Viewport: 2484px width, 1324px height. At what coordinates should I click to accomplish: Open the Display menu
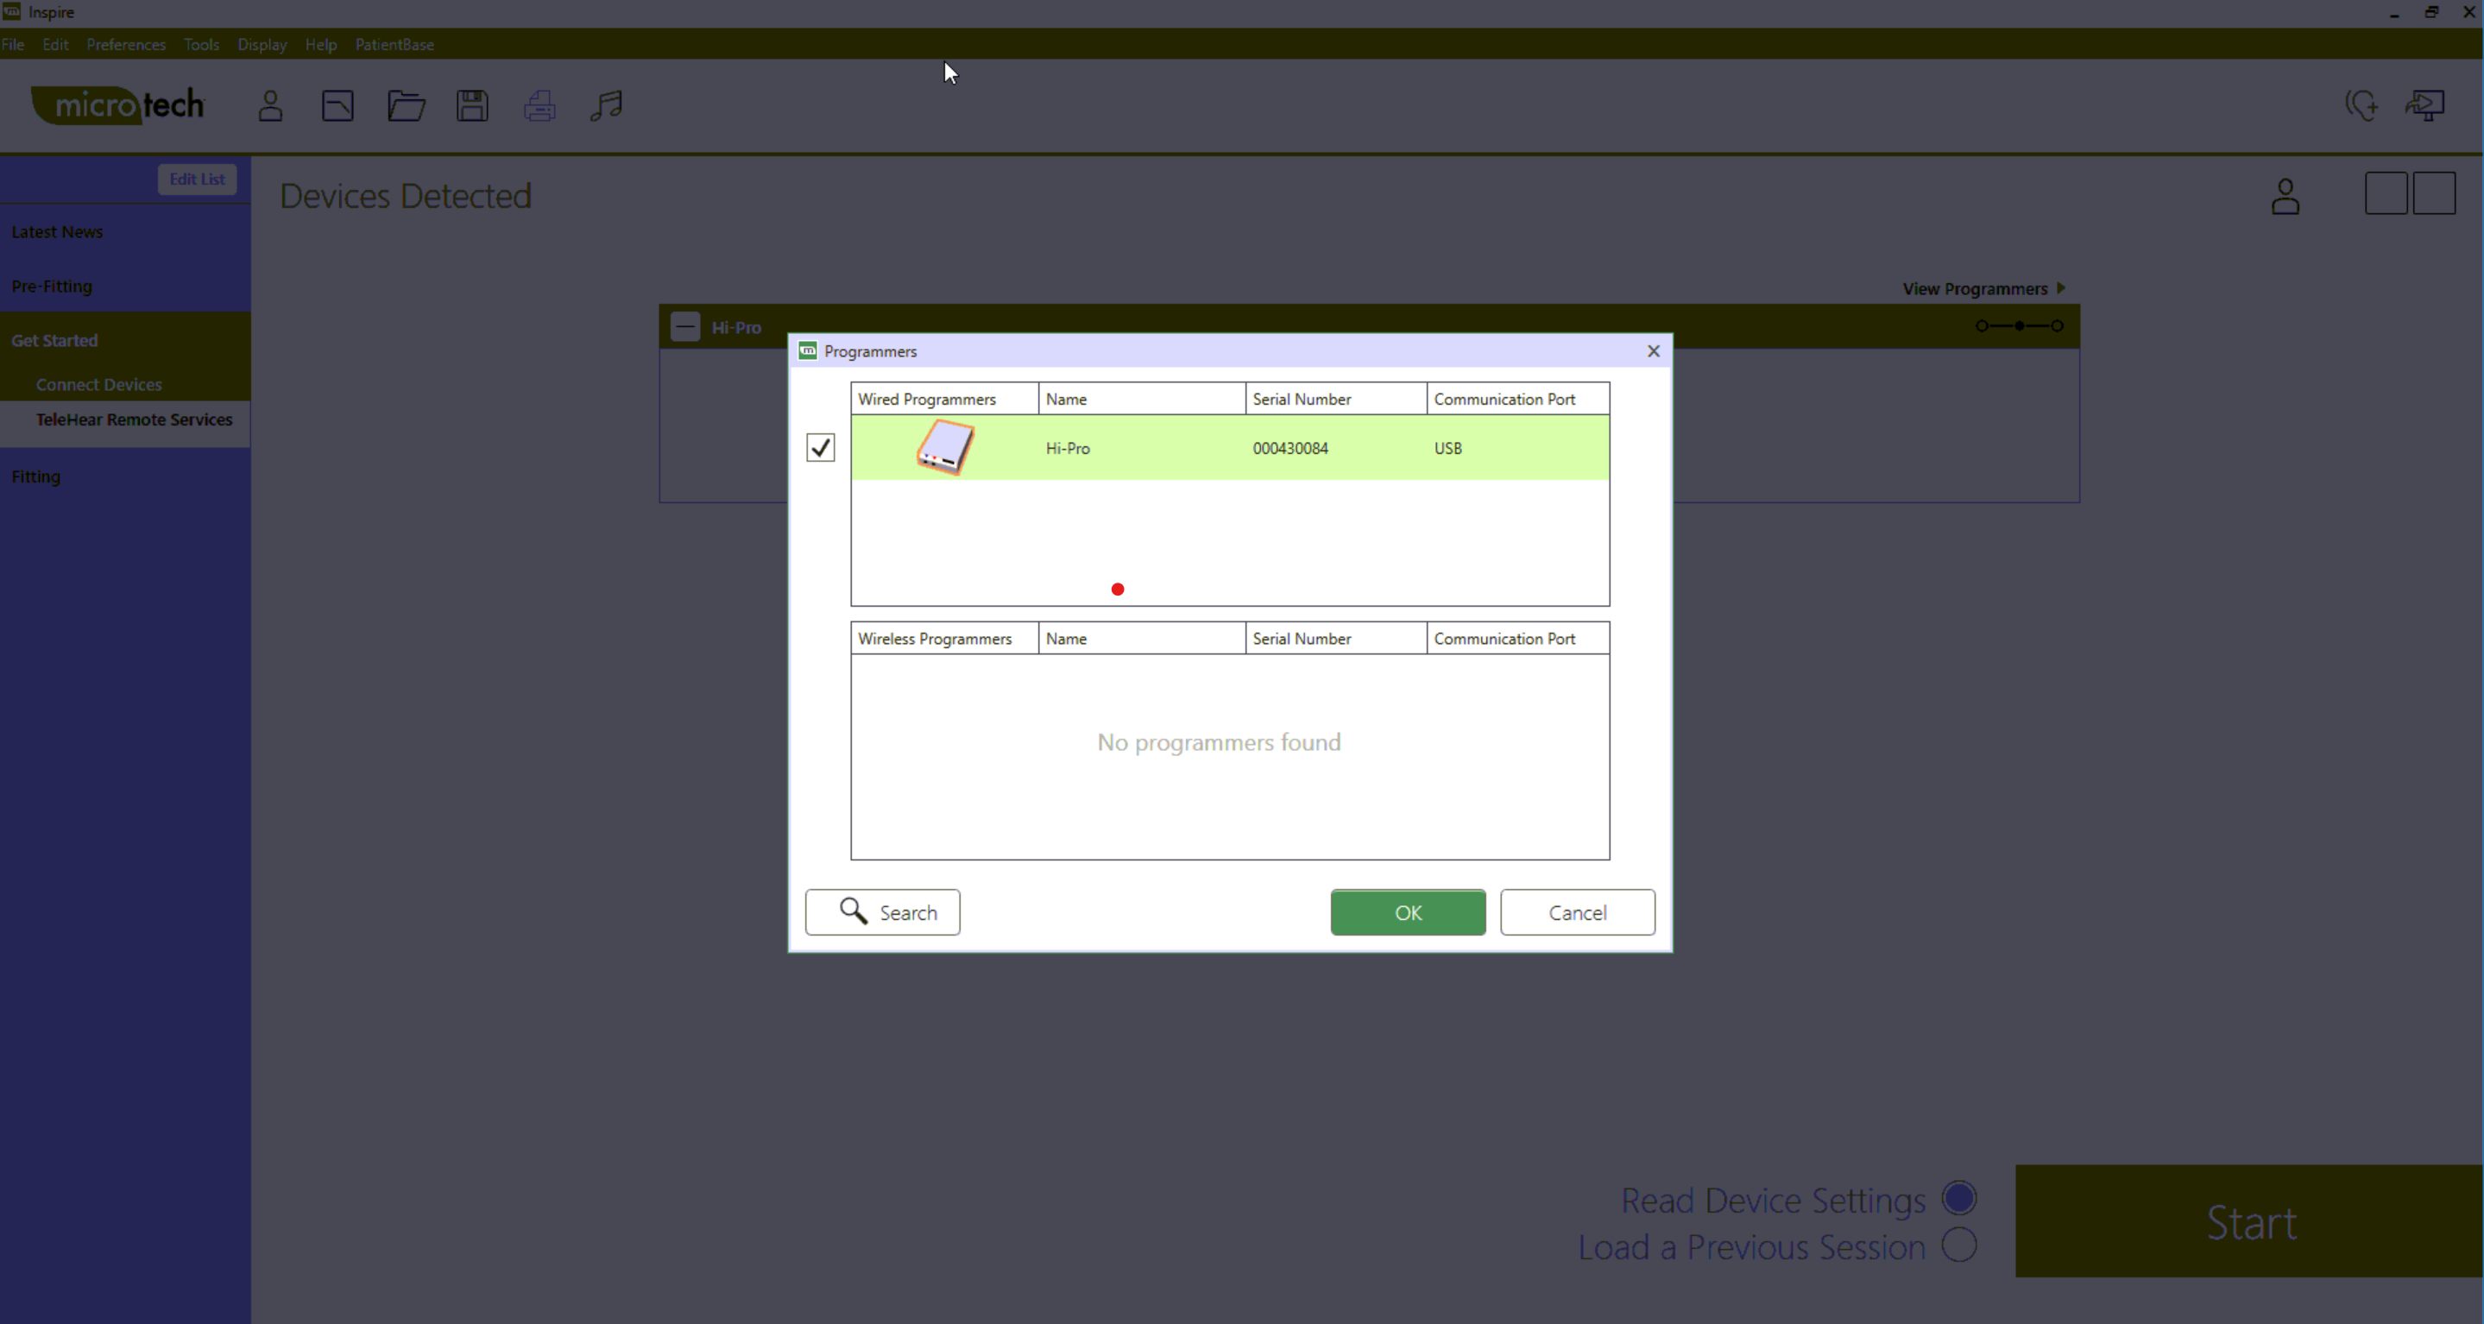click(262, 44)
